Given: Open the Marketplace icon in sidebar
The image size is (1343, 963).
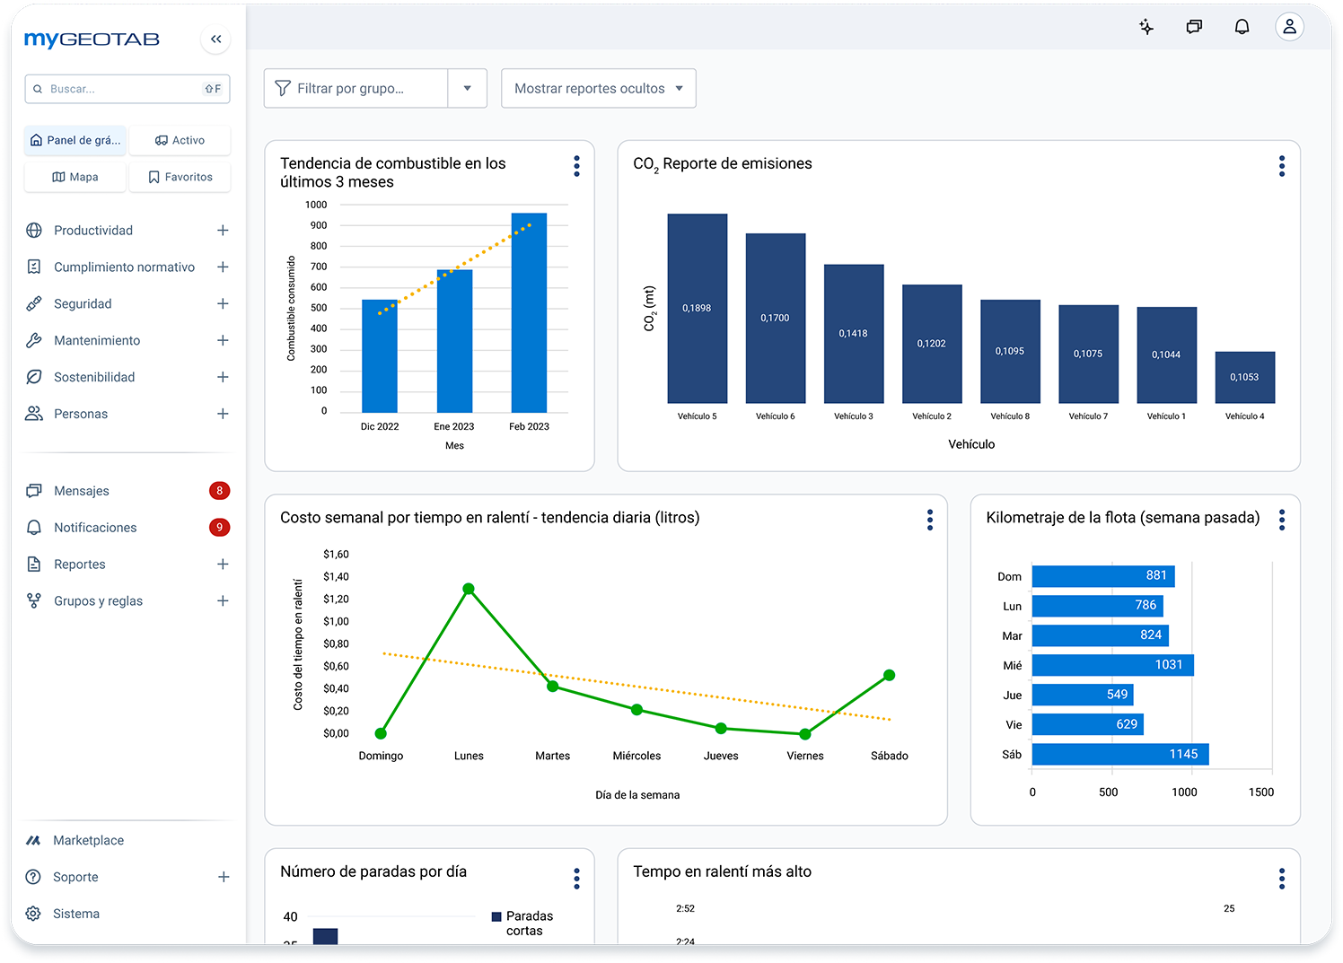Looking at the screenshot, I should (x=33, y=840).
